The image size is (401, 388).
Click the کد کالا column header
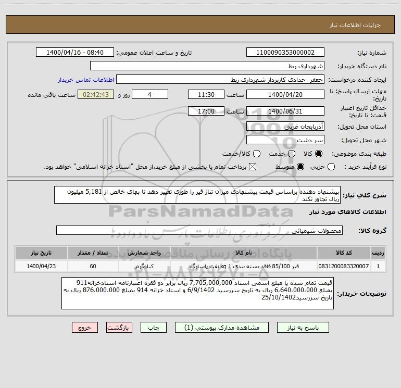point(344,253)
